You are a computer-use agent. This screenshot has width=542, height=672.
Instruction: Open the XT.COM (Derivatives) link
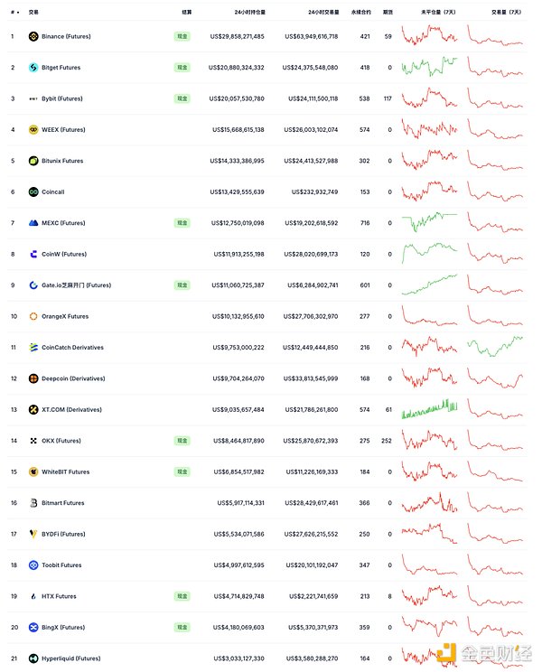point(71,409)
